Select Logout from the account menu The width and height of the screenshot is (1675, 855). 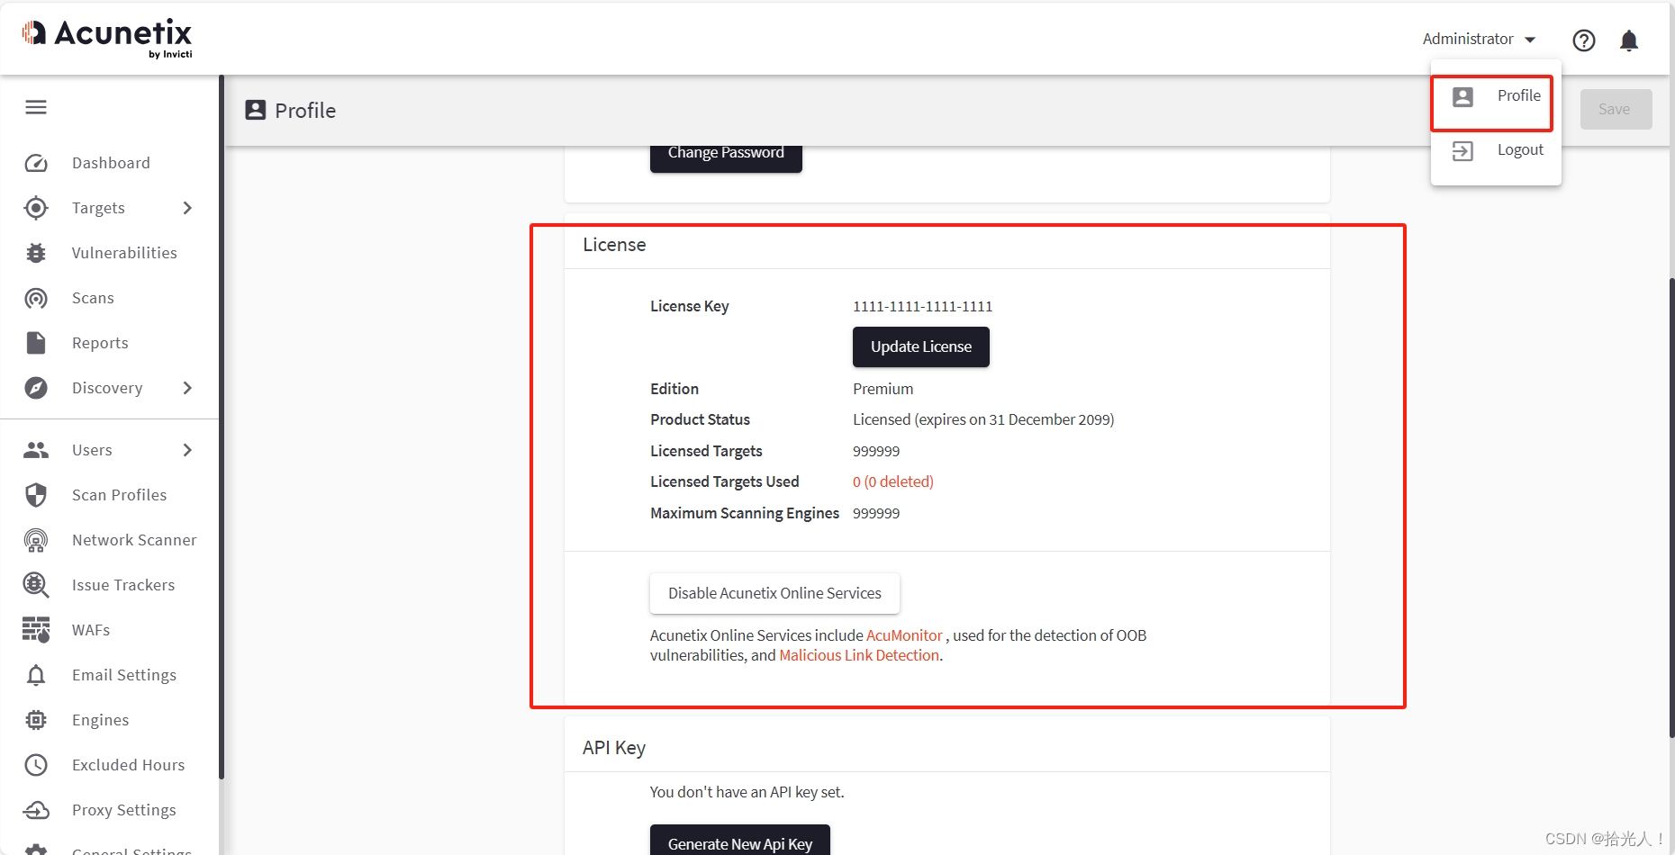point(1496,150)
